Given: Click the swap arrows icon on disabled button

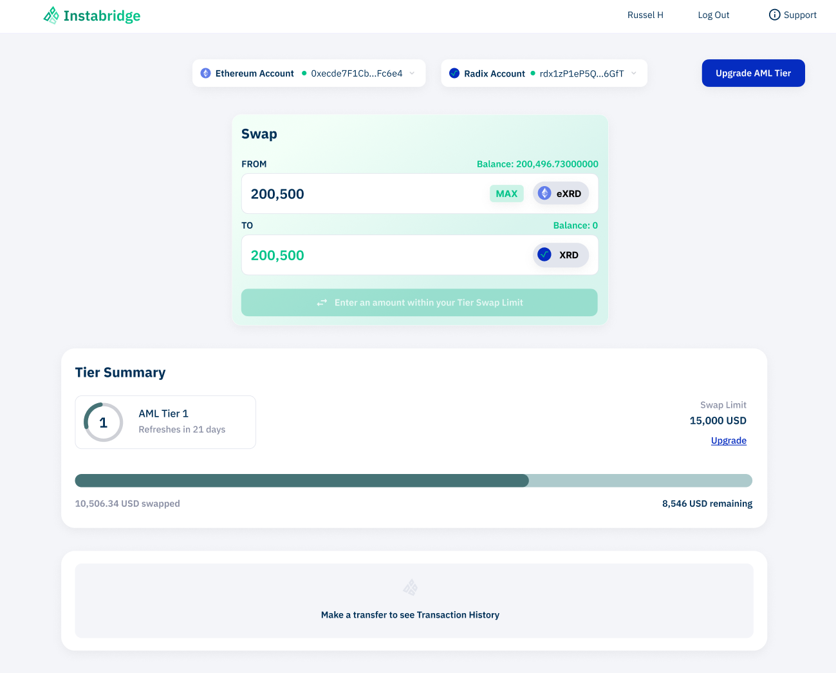Looking at the screenshot, I should click(322, 303).
